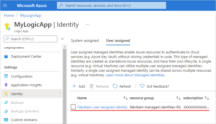Open the Fabrikam-user-assigned-identity link
Screen dimensions: 216x124
102,107
